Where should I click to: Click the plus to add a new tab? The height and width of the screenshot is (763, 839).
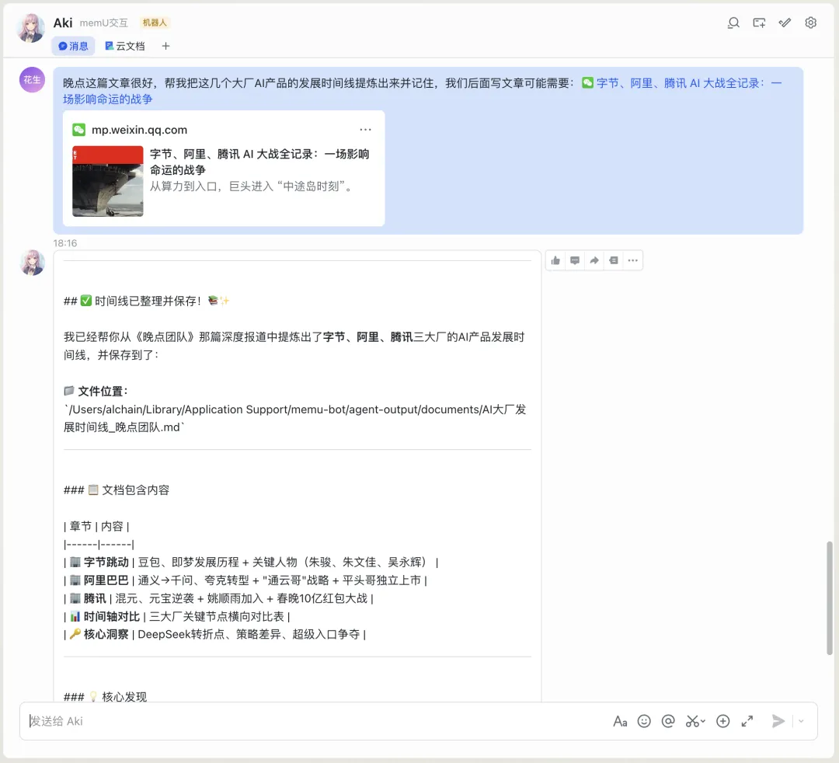click(x=166, y=46)
